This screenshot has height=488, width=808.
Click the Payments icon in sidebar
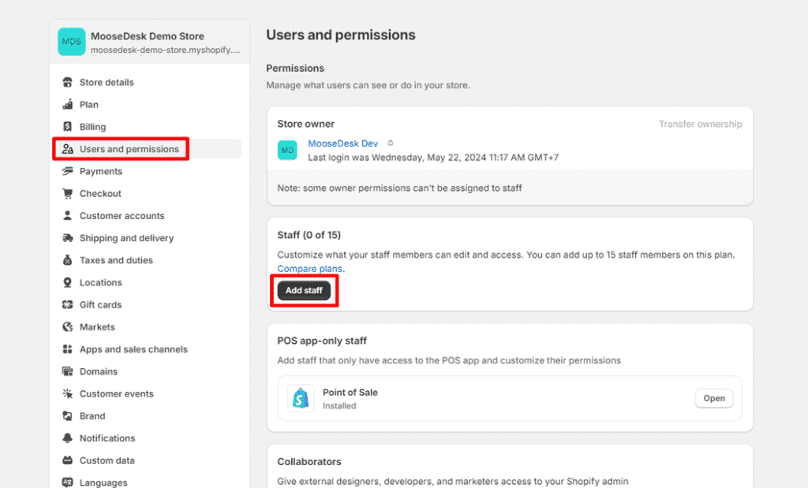[68, 171]
